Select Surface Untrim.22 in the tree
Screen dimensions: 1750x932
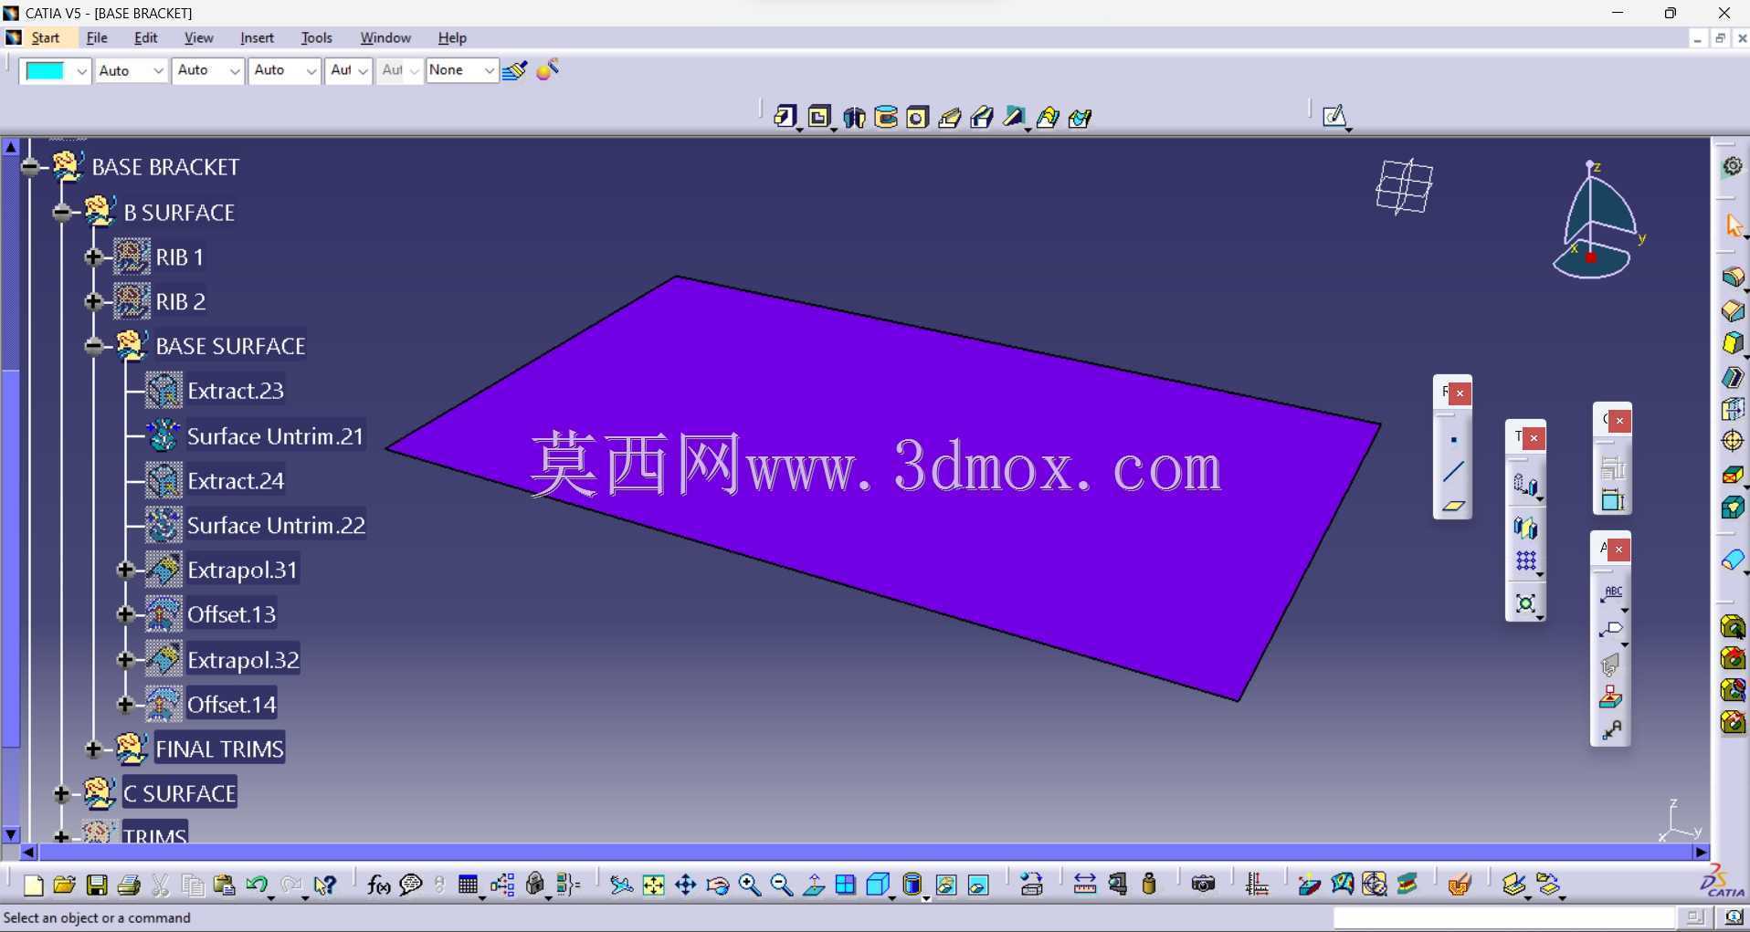(x=276, y=526)
